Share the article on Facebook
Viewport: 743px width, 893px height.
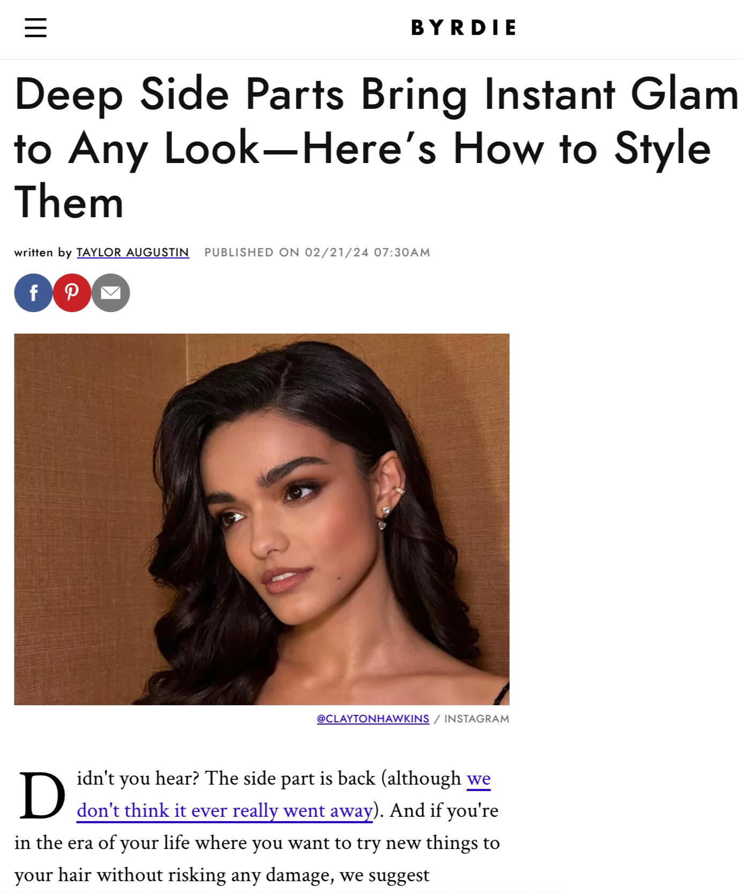[33, 293]
